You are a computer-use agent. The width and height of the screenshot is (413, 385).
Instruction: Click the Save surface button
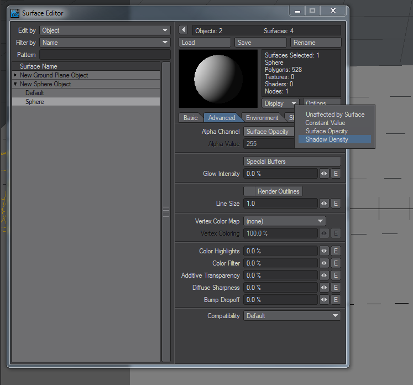[260, 43]
